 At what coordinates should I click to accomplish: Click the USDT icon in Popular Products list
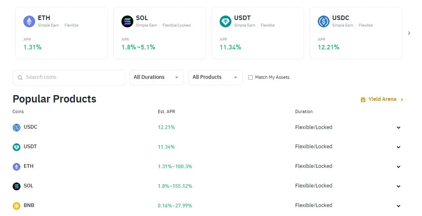[x=16, y=147]
